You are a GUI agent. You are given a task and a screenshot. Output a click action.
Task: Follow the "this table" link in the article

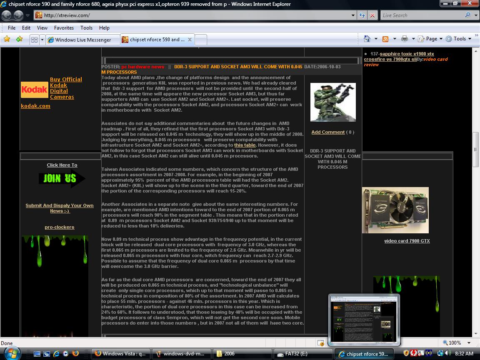(245, 145)
